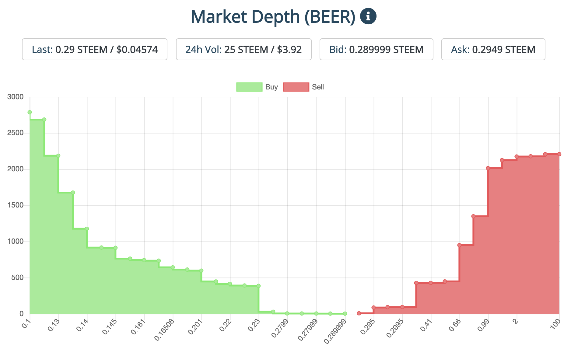Image resolution: width=571 pixels, height=359 pixels.
Task: Toggle the Buy series legend label
Action: click(x=271, y=87)
